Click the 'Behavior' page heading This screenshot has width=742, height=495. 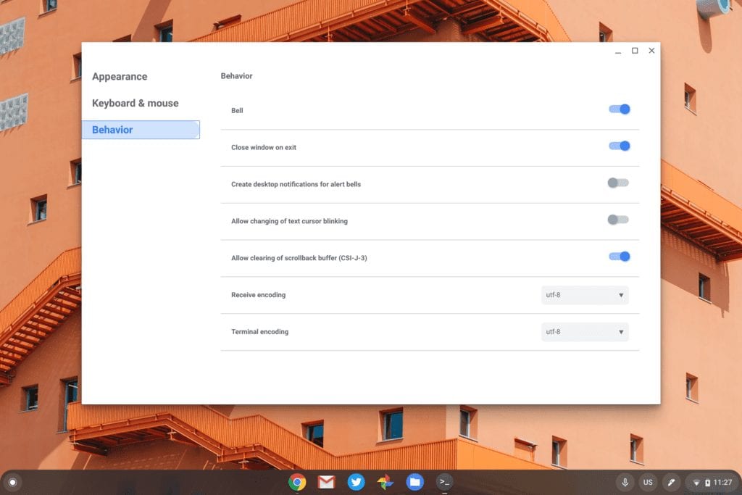pyautogui.click(x=237, y=75)
